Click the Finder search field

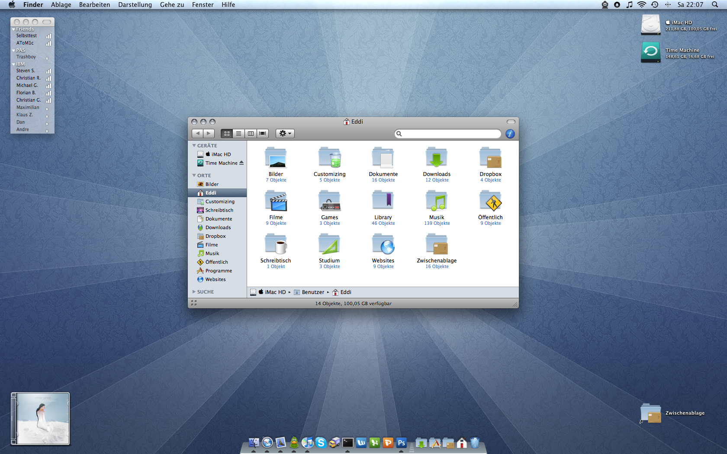pos(448,134)
